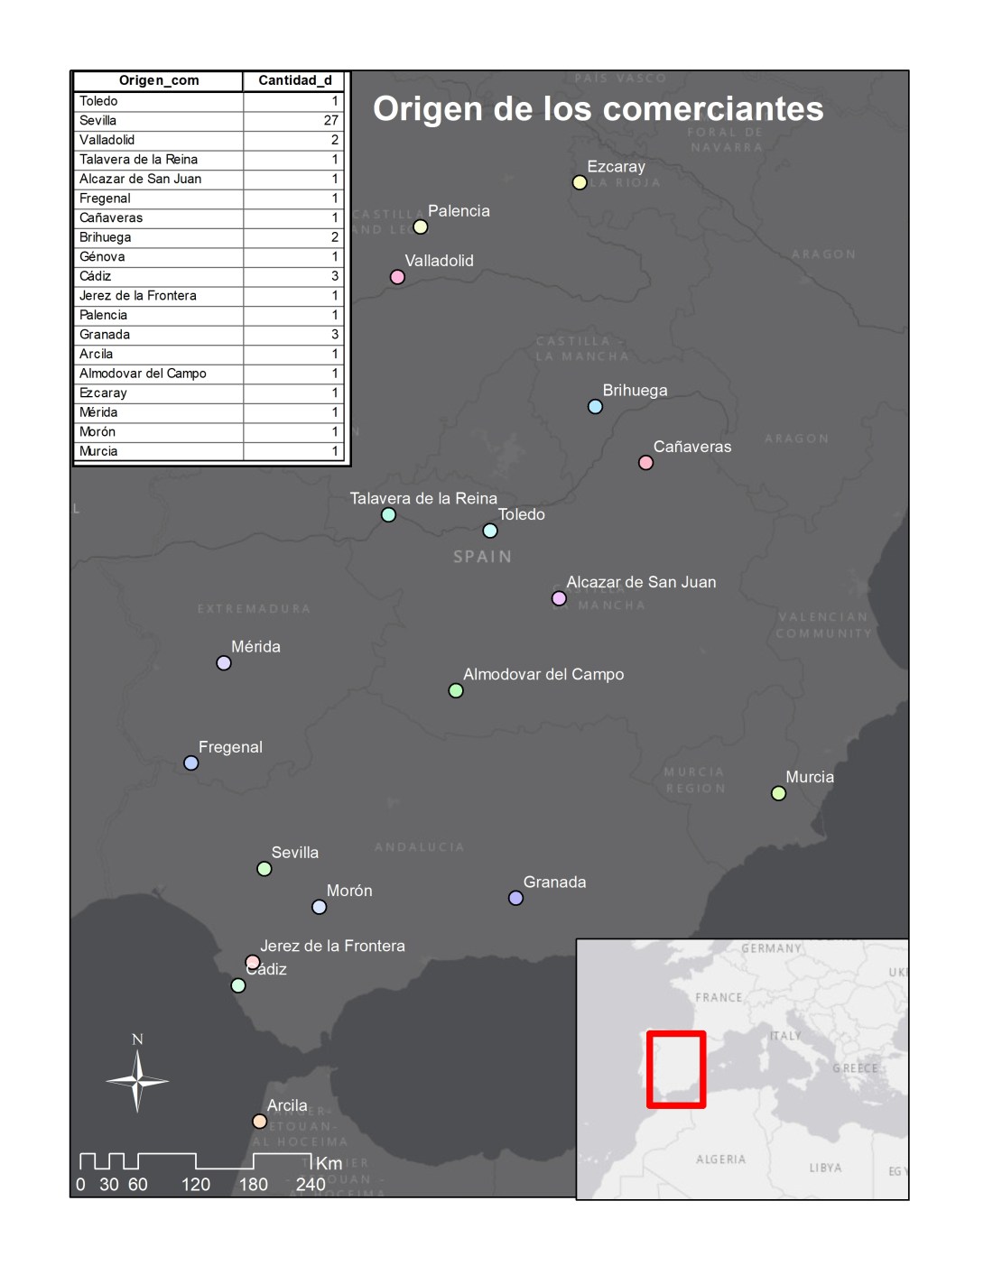Click the Murcia marker dot
The height and width of the screenshot is (1284, 993).
click(x=778, y=793)
